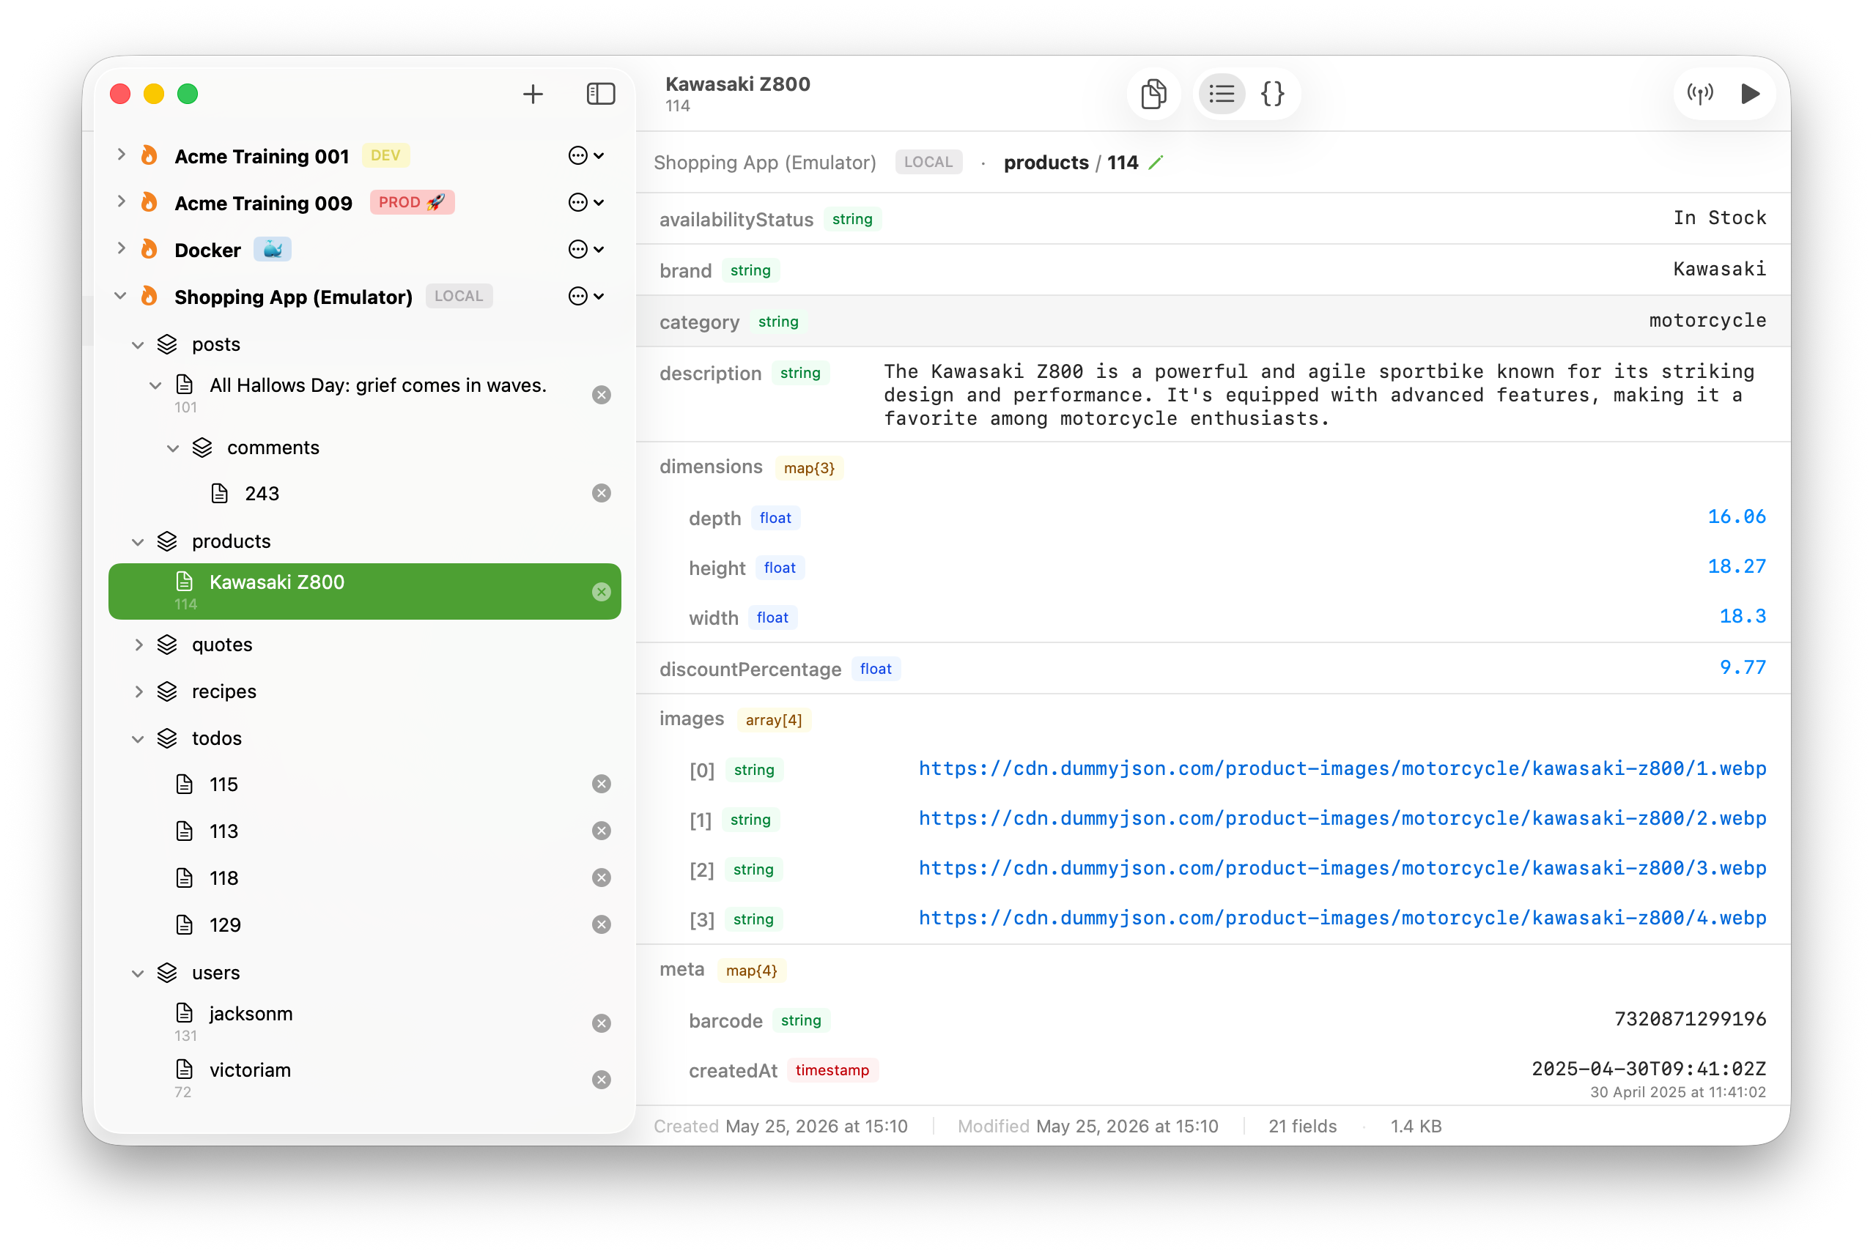1873x1254 pixels.
Task: Open the image link ending 4.webp
Action: pos(1342,918)
